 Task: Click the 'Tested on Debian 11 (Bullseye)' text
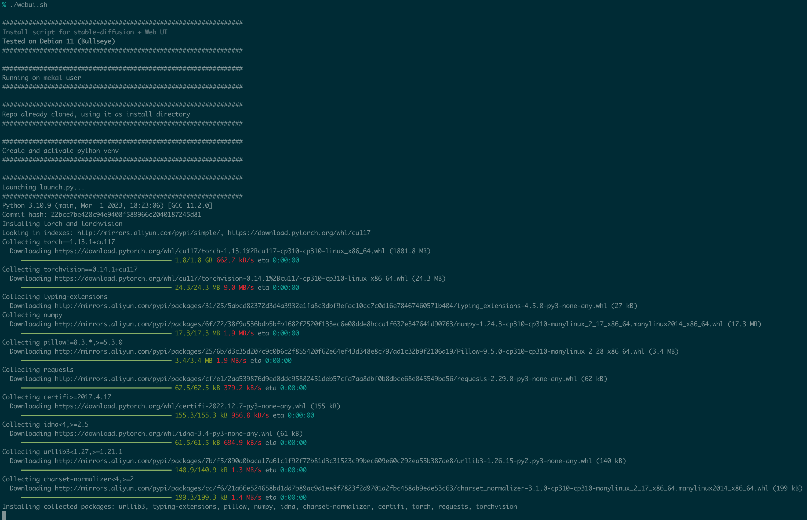pos(59,41)
